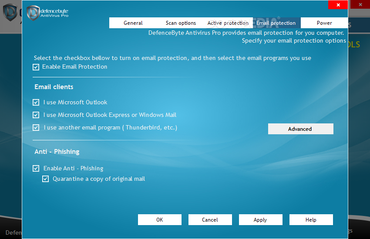Close the settings dialog with red X
The image size is (370, 239).
[338, 5]
